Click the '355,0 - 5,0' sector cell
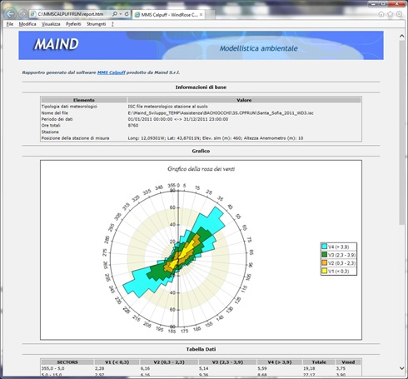408x379 pixels. point(53,368)
